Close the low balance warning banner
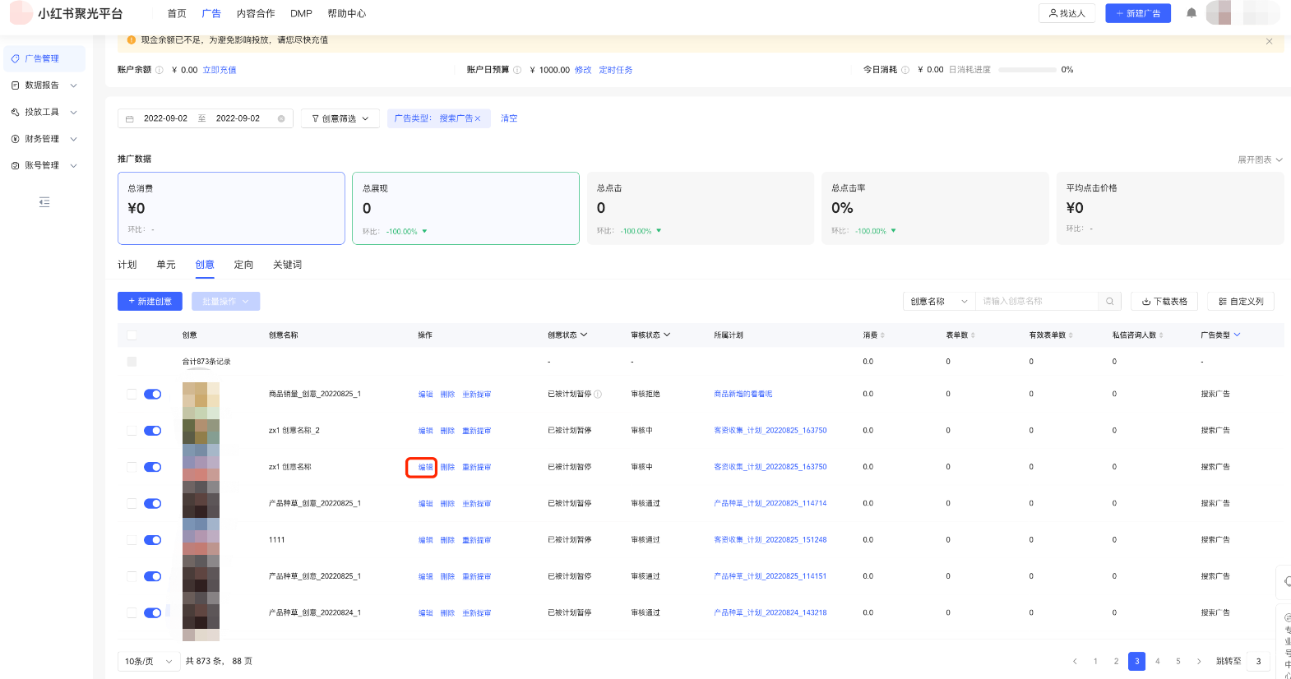 point(1269,41)
